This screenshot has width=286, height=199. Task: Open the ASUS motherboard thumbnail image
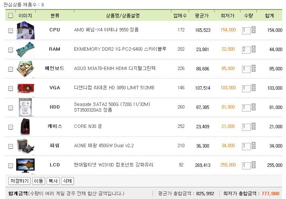click(26, 68)
